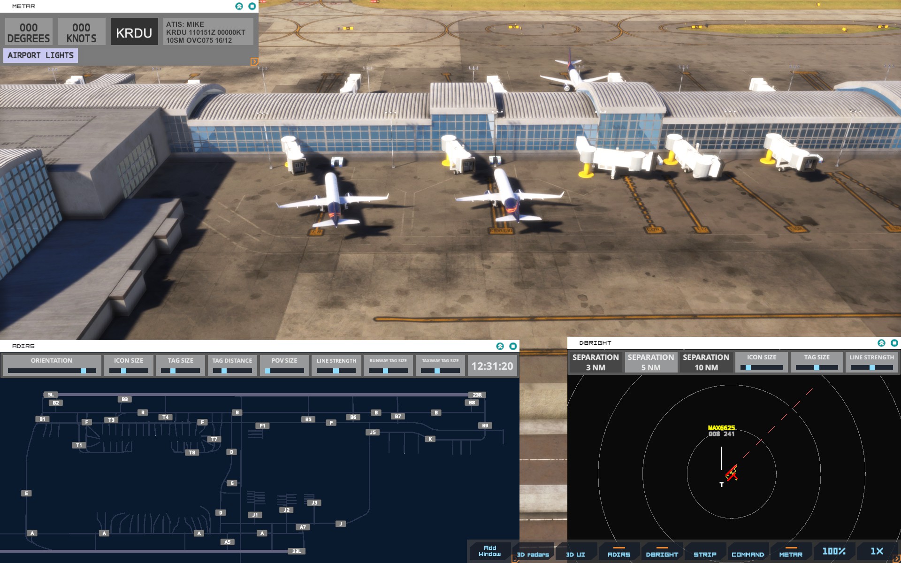This screenshot has height=563, width=901.
Task: Click the 1X time speed control
Action: pyautogui.click(x=877, y=551)
